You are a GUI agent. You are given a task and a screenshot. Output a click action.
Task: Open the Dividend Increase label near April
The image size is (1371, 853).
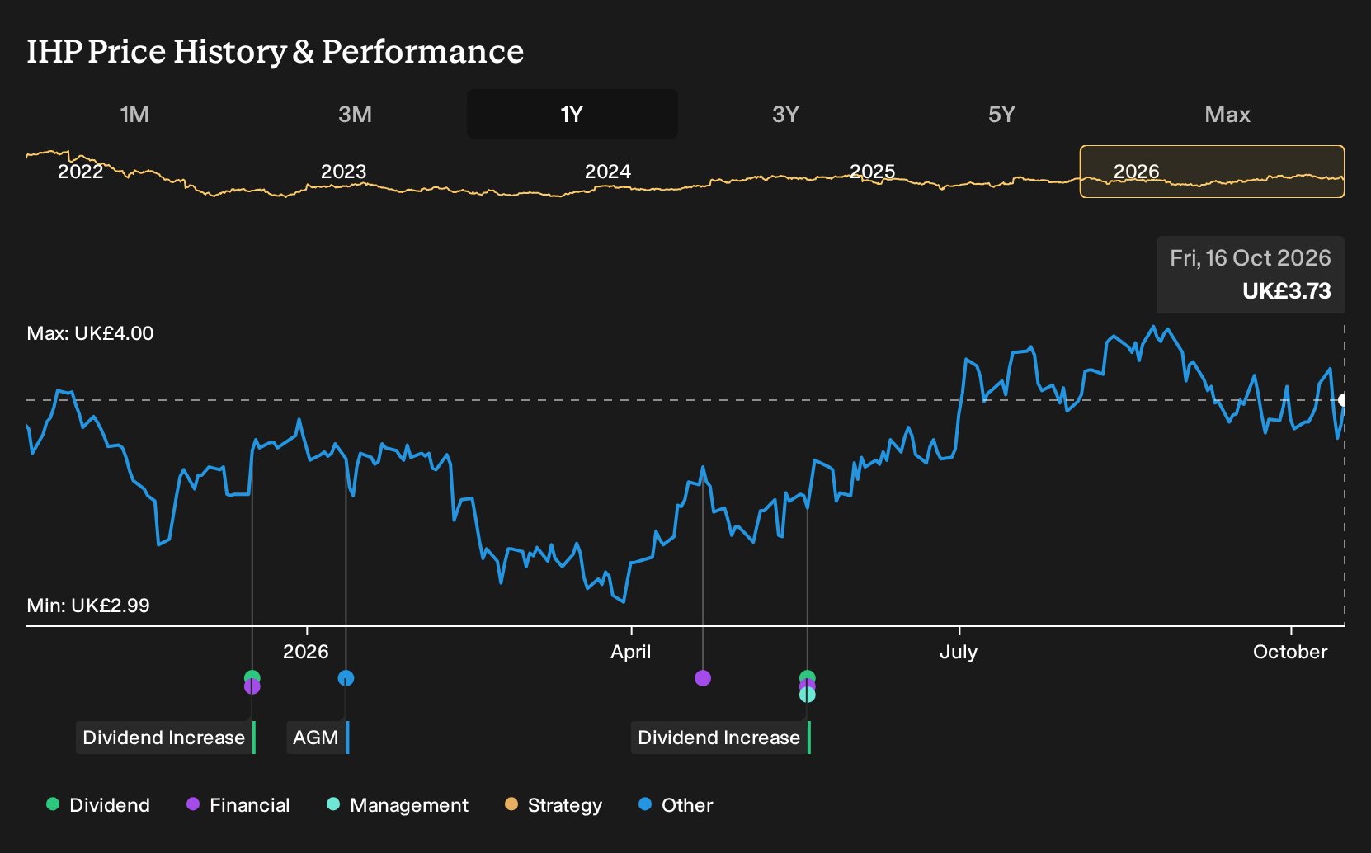pos(721,738)
